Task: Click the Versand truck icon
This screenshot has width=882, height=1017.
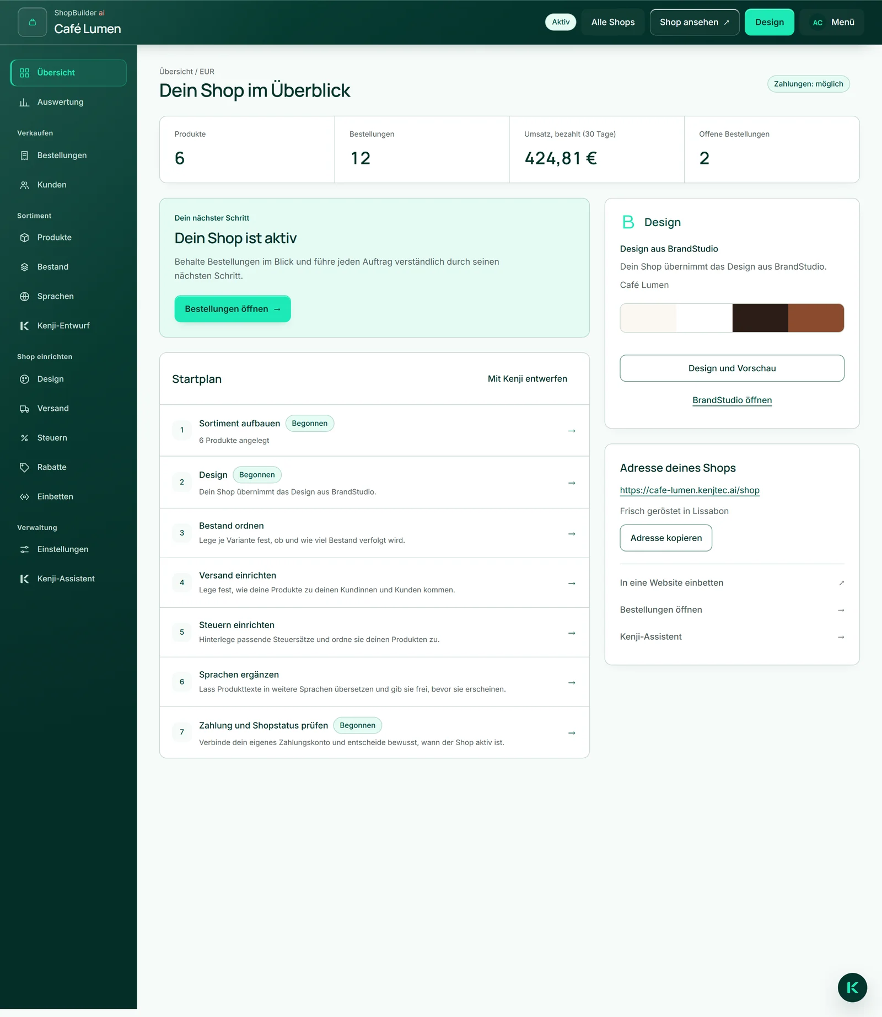Action: [24, 409]
